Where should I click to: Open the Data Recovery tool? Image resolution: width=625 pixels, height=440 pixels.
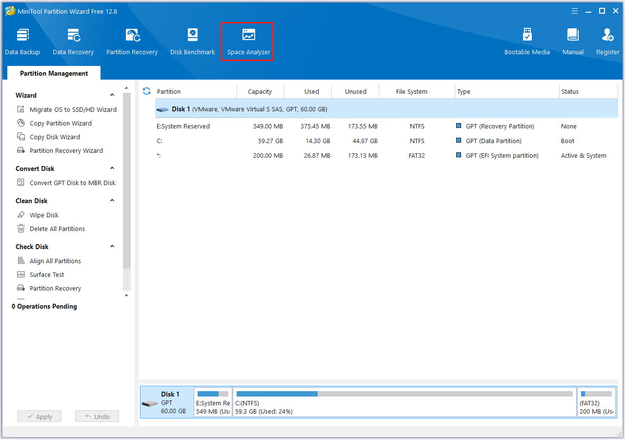click(73, 42)
